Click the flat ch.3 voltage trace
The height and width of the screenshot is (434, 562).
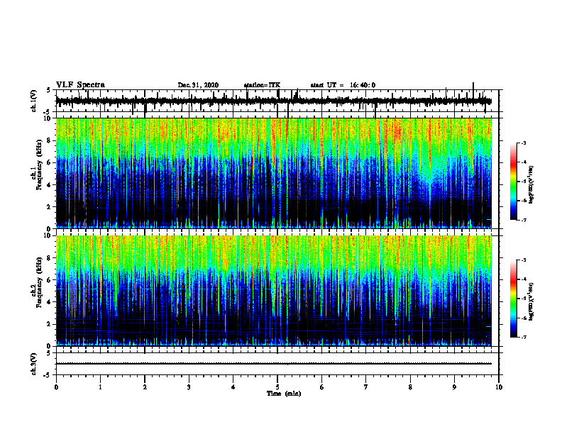coord(274,364)
